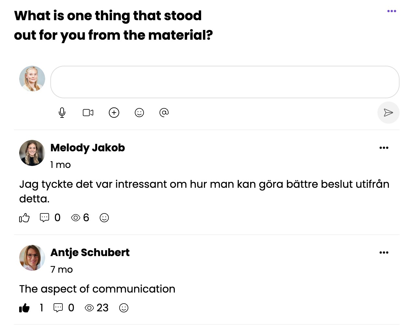Open options menu for Antje Schubert's comment
Screen dimensions: 408x328
384,253
